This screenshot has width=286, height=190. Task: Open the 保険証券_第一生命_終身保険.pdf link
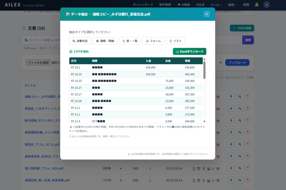tap(47, 180)
